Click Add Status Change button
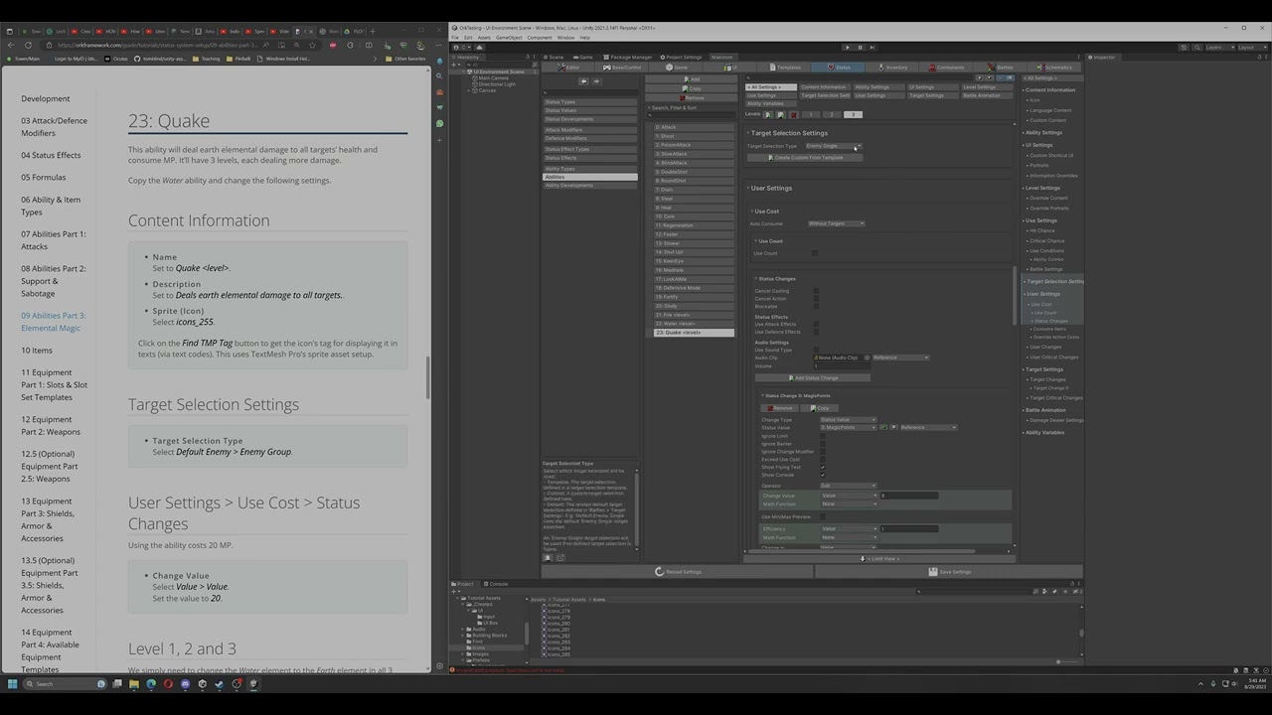 [x=812, y=377]
